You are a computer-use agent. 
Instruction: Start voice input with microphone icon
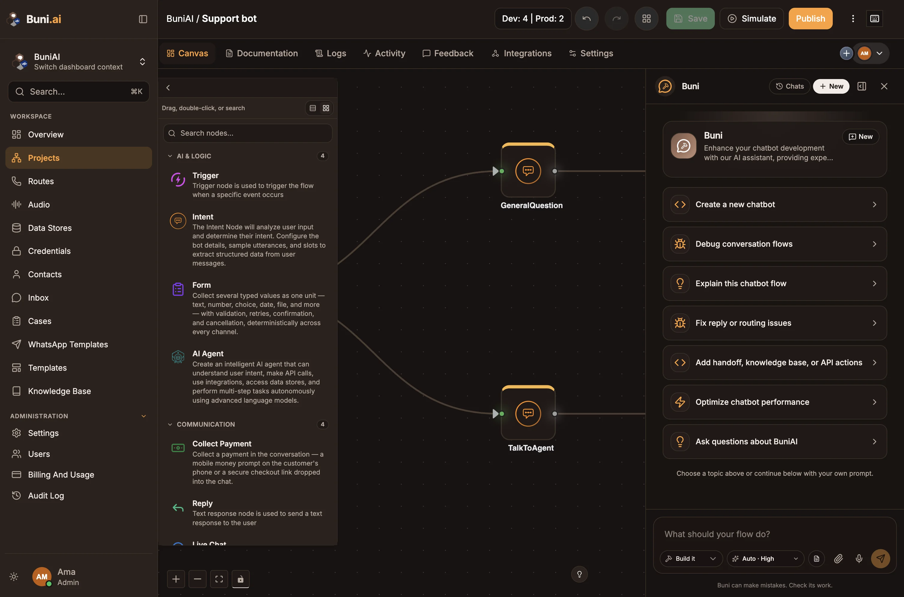[859, 559]
